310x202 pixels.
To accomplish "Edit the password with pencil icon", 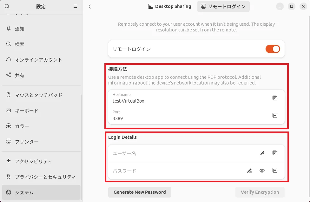I will [249, 171].
